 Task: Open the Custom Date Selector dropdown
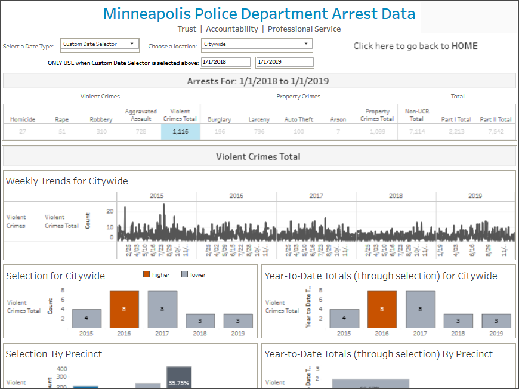click(x=100, y=44)
